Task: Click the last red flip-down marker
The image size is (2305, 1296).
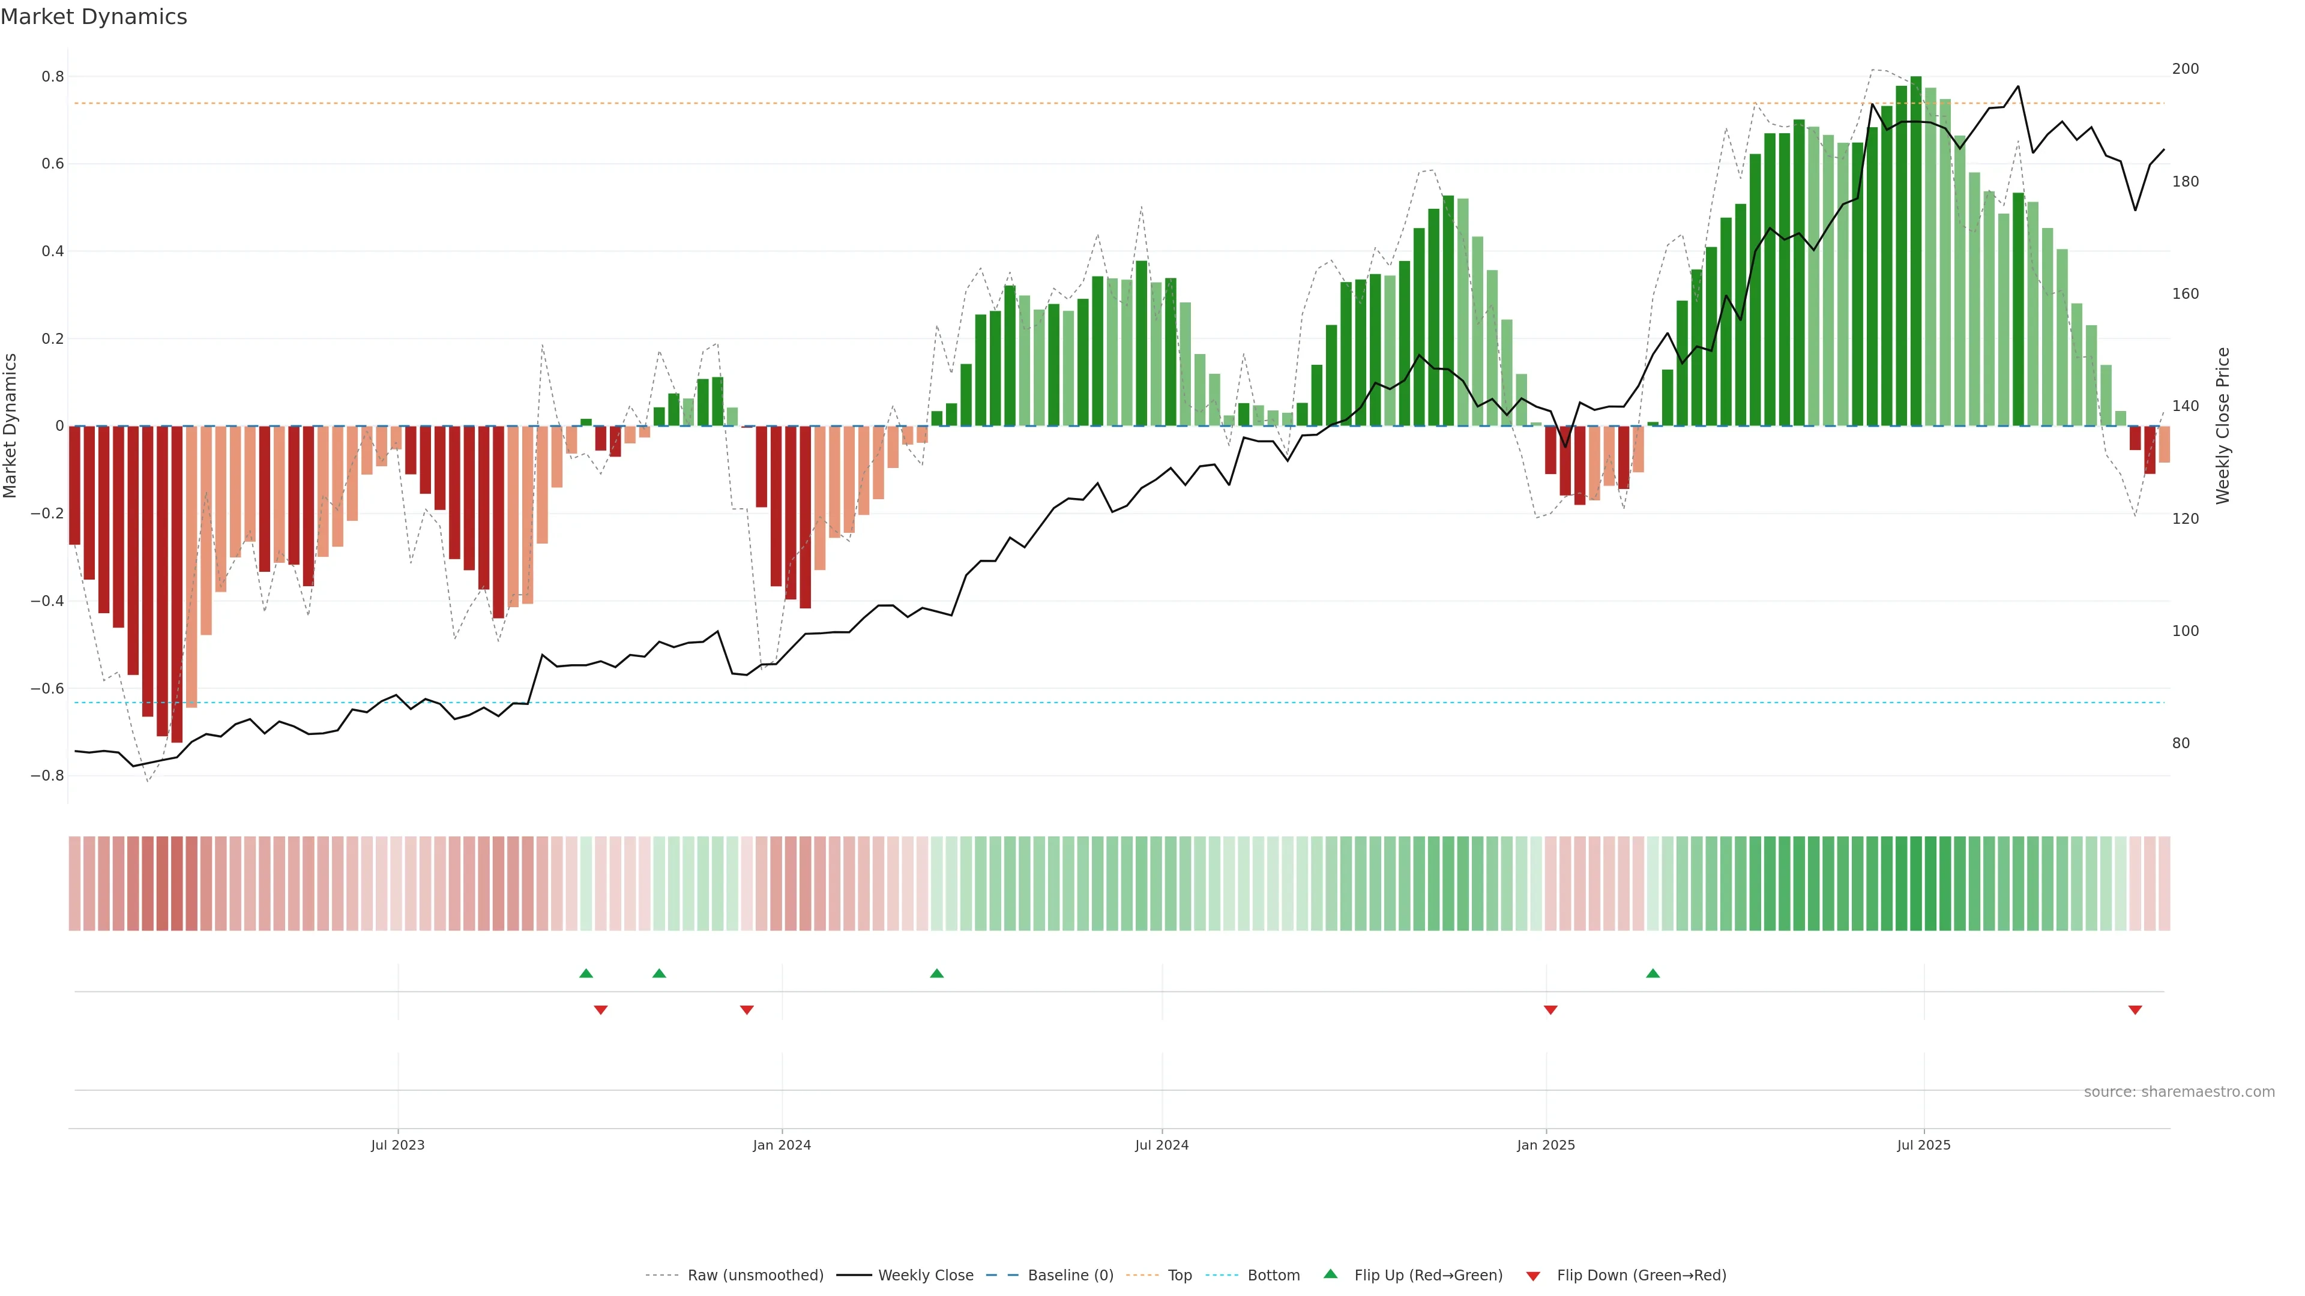Action: point(2135,1010)
